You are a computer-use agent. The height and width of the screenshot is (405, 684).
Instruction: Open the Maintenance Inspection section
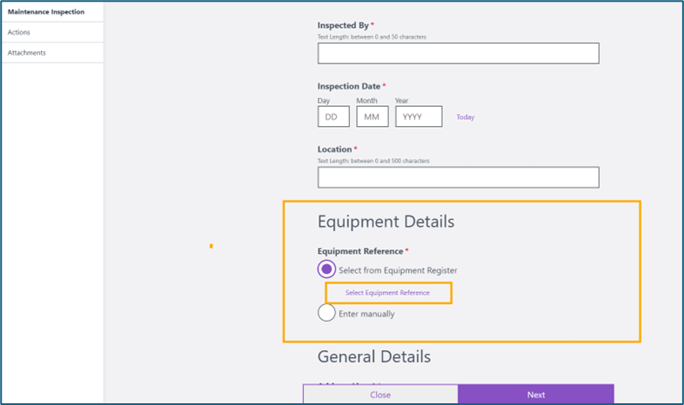(46, 11)
